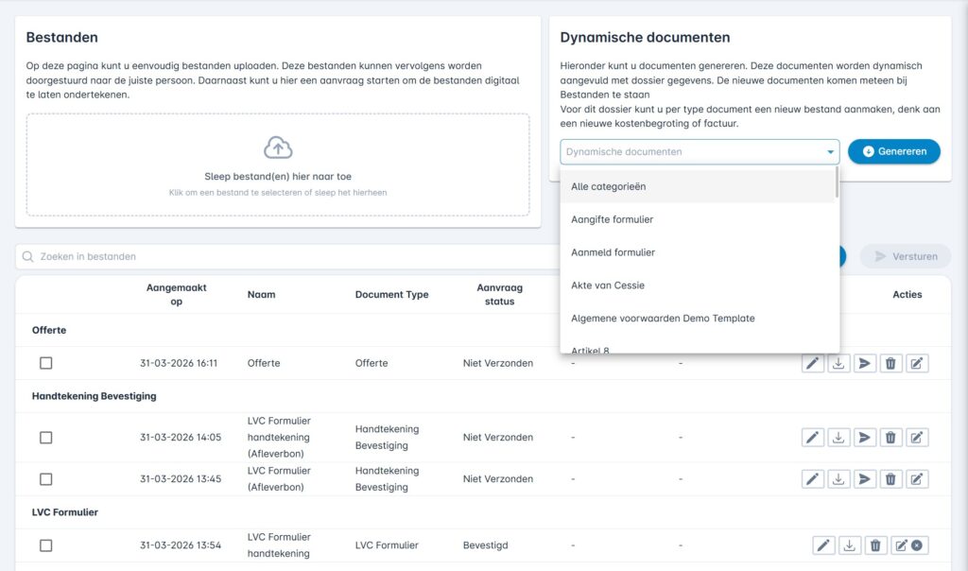The height and width of the screenshot is (571, 968).
Task: Choose 'Aangifte formulier' from the dropdown list
Action: (613, 219)
